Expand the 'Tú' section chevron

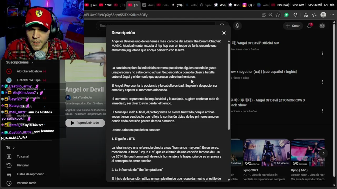click(14, 148)
